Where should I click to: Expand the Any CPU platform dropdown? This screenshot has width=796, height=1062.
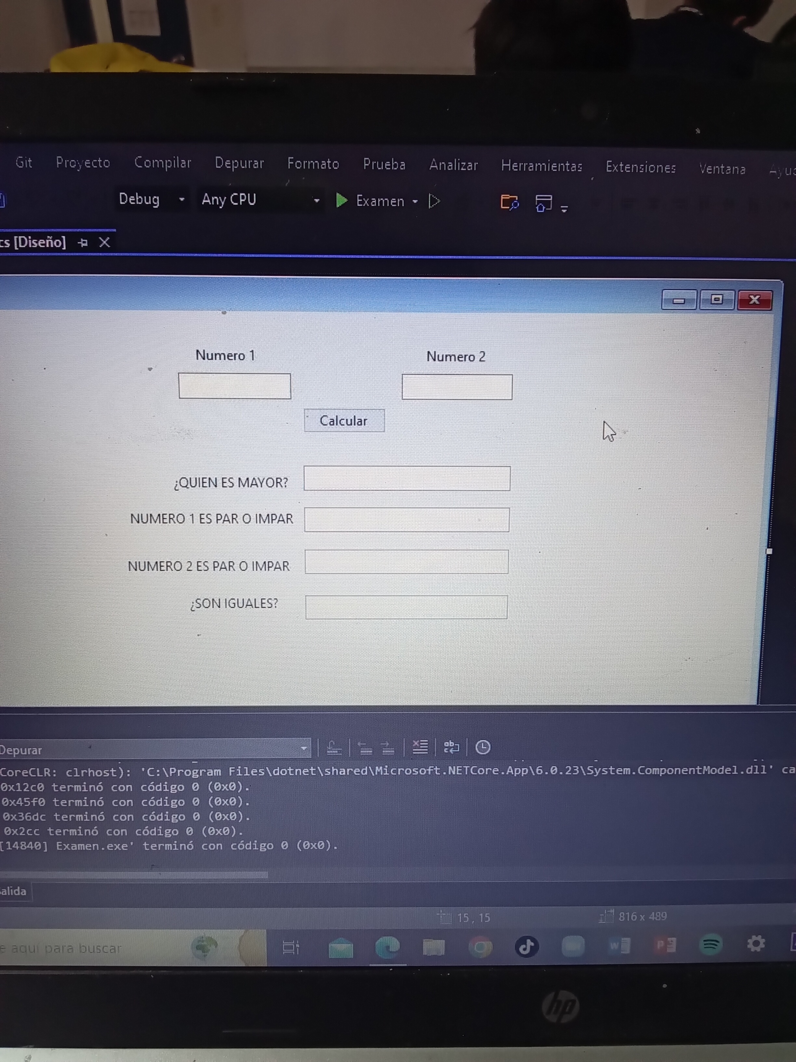click(x=316, y=201)
